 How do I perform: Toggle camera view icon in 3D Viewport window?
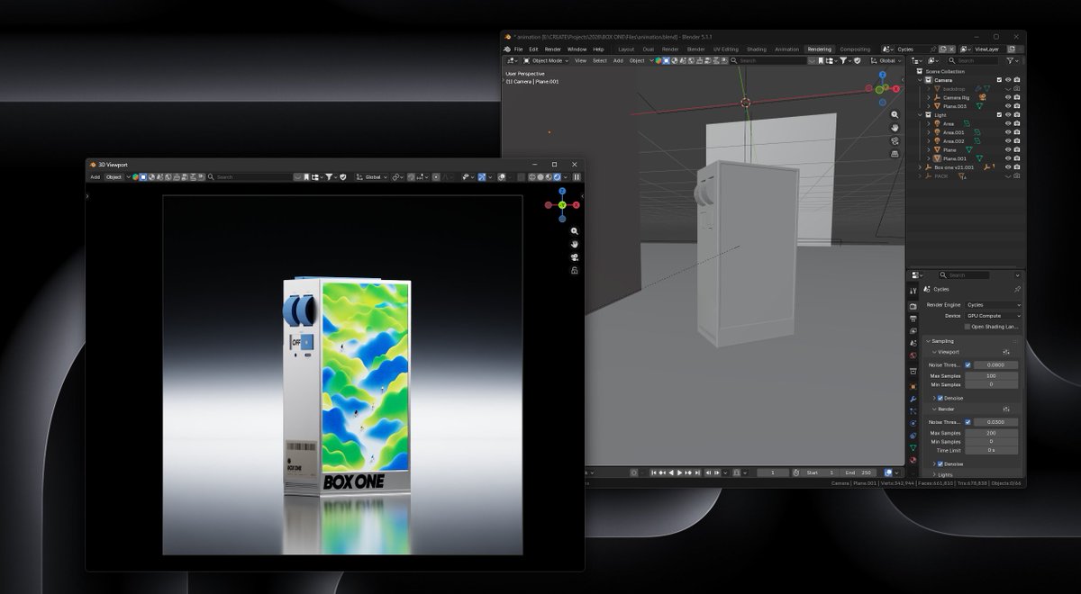pyautogui.click(x=575, y=256)
